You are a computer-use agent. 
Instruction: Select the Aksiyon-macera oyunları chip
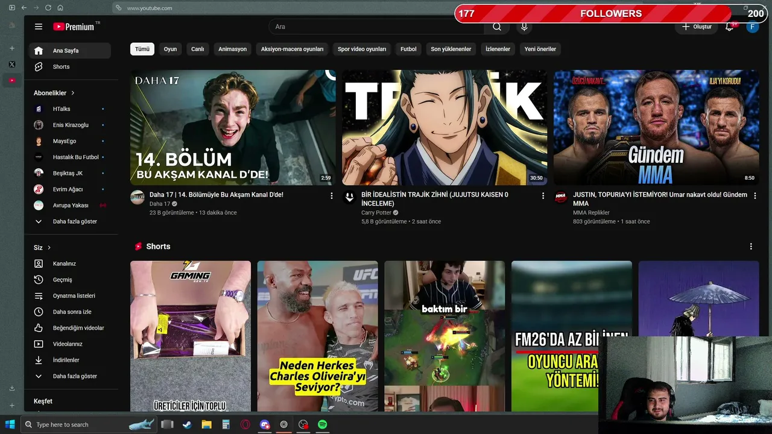[x=293, y=49]
